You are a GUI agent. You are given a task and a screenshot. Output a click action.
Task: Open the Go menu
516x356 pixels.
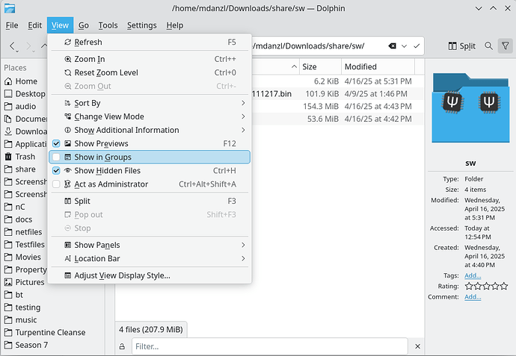tap(84, 25)
